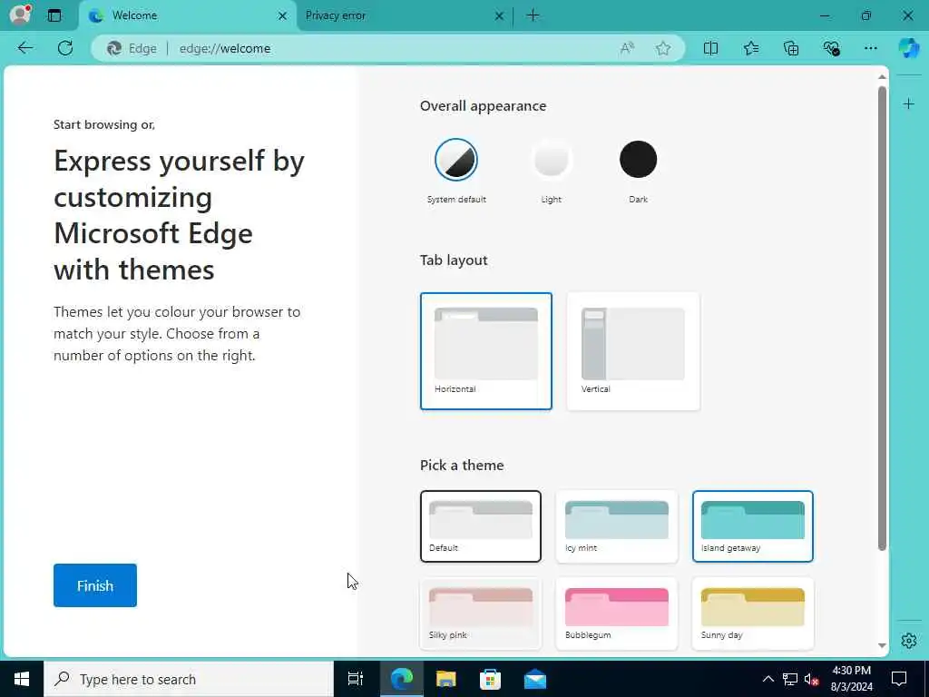Open the tab actions menu icon
Image resolution: width=929 pixels, height=697 pixels.
point(54,15)
